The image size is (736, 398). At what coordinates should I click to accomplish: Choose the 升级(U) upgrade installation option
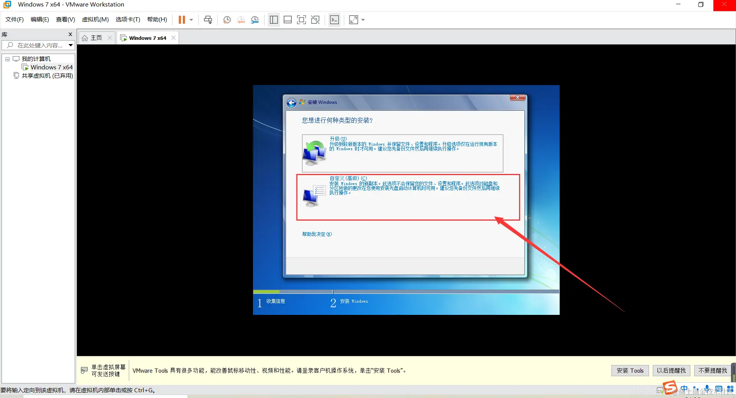click(402, 153)
